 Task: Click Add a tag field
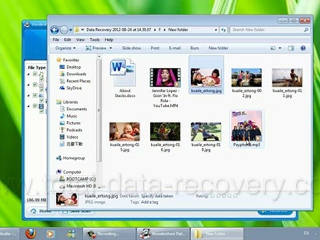[150, 202]
